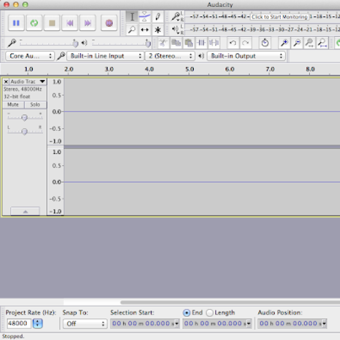340x340 pixels.
Task: Click the Cut scissors icon
Action: [x=163, y=43]
